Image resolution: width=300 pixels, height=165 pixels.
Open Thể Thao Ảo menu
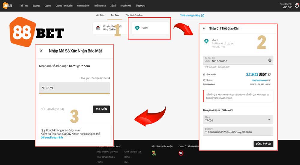point(100,6)
